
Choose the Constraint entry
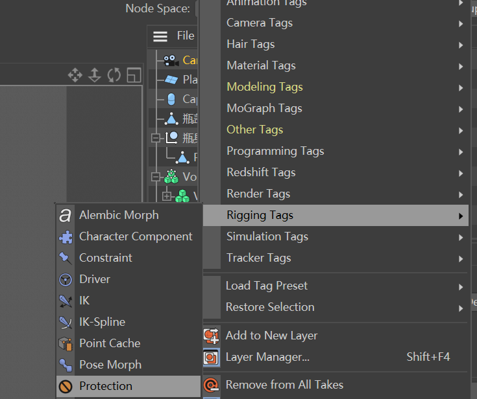click(x=128, y=258)
